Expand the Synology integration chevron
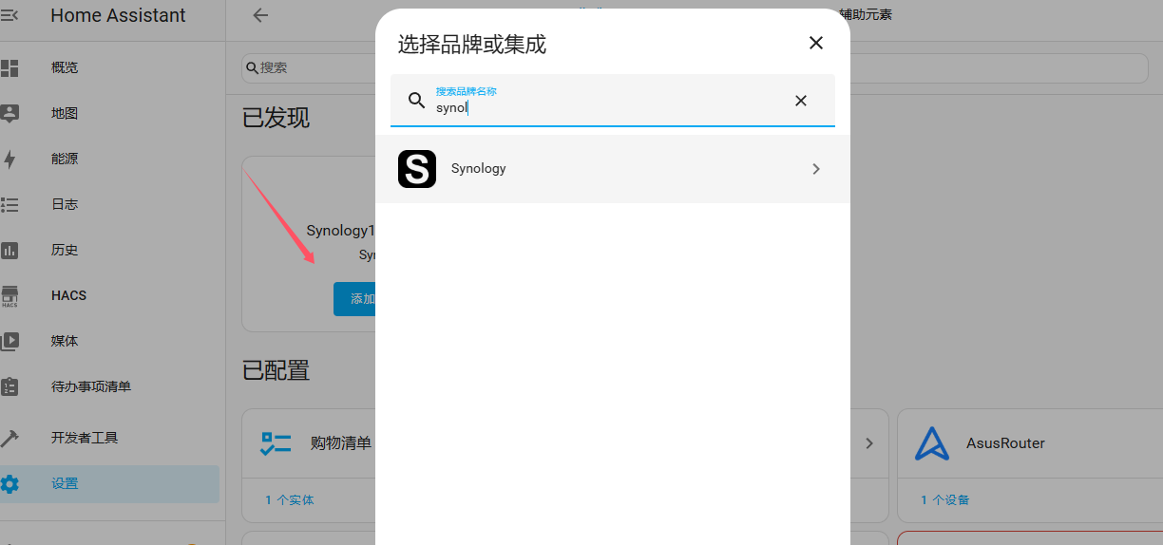This screenshot has width=1163, height=545. click(816, 169)
